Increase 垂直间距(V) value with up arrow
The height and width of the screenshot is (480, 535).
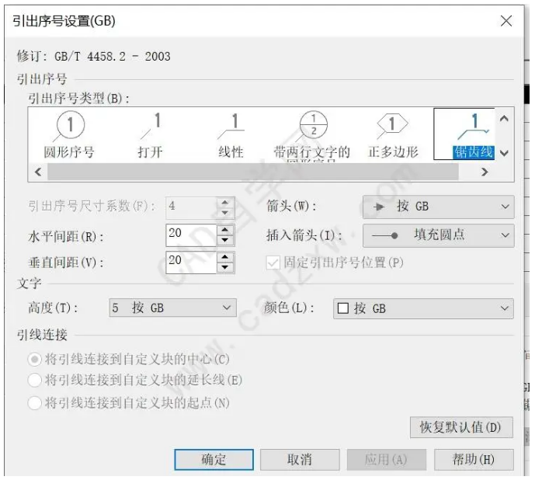(225, 257)
